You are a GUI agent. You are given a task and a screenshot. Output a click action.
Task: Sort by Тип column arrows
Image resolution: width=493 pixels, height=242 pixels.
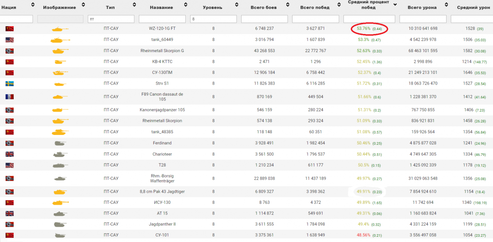pyautogui.click(x=134, y=5)
